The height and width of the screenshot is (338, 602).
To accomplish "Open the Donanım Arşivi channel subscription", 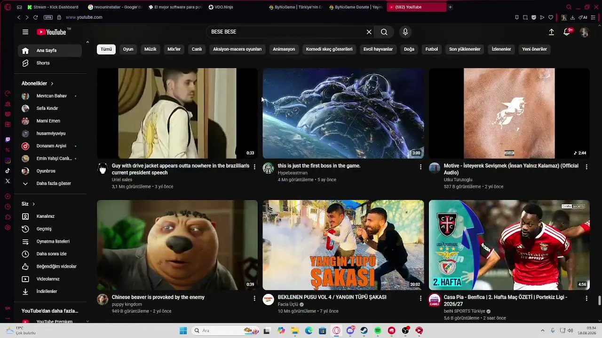I will (50, 146).
